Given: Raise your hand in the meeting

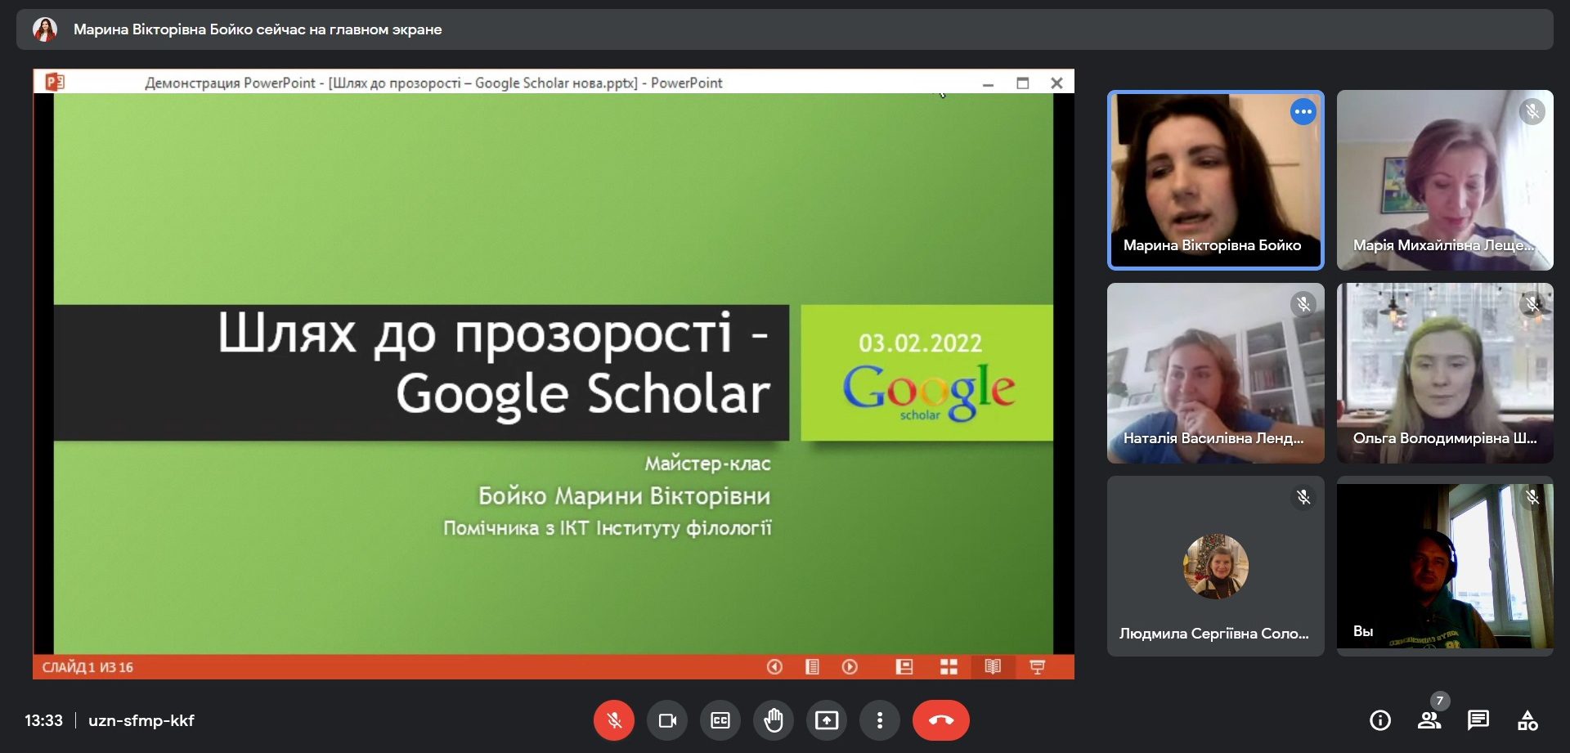Looking at the screenshot, I should (x=774, y=720).
